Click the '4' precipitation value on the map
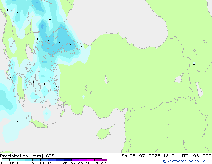Screen dimensions: 212x164 tap(71, 44)
